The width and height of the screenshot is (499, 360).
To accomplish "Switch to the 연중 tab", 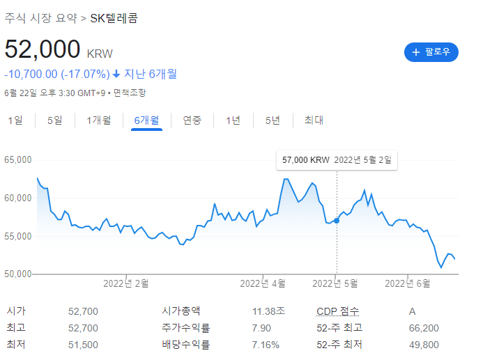I will (192, 120).
